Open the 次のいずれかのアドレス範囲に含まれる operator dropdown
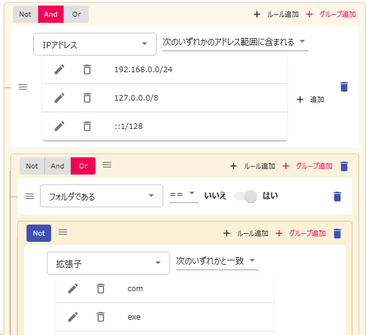Screen dimensions: 366x335 point(235,43)
